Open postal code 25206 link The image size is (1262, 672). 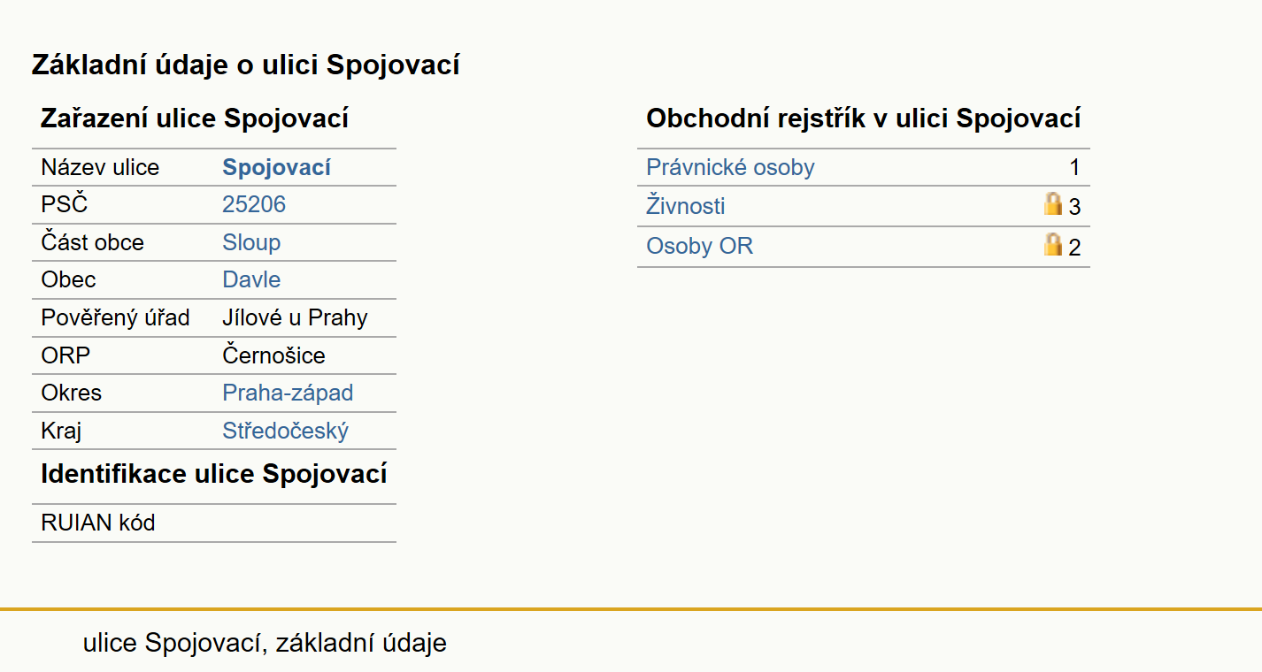pyautogui.click(x=254, y=205)
